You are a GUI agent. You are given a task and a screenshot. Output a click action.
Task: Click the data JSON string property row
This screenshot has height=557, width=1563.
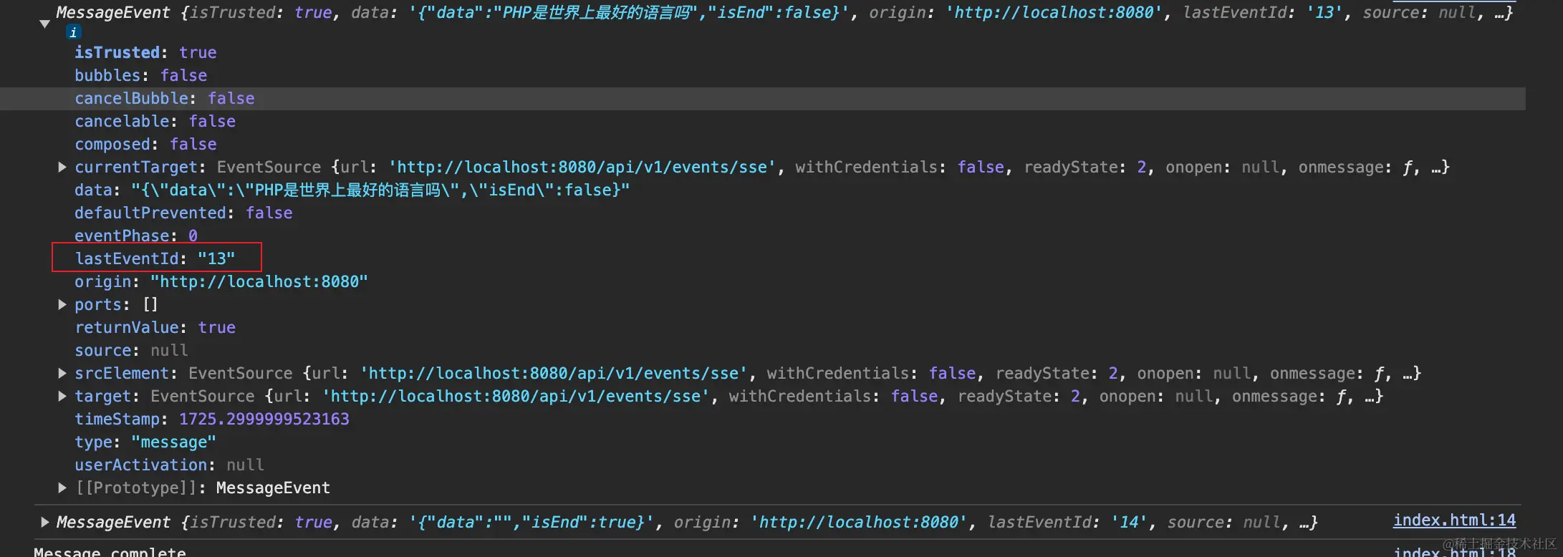pyautogui.click(x=352, y=190)
